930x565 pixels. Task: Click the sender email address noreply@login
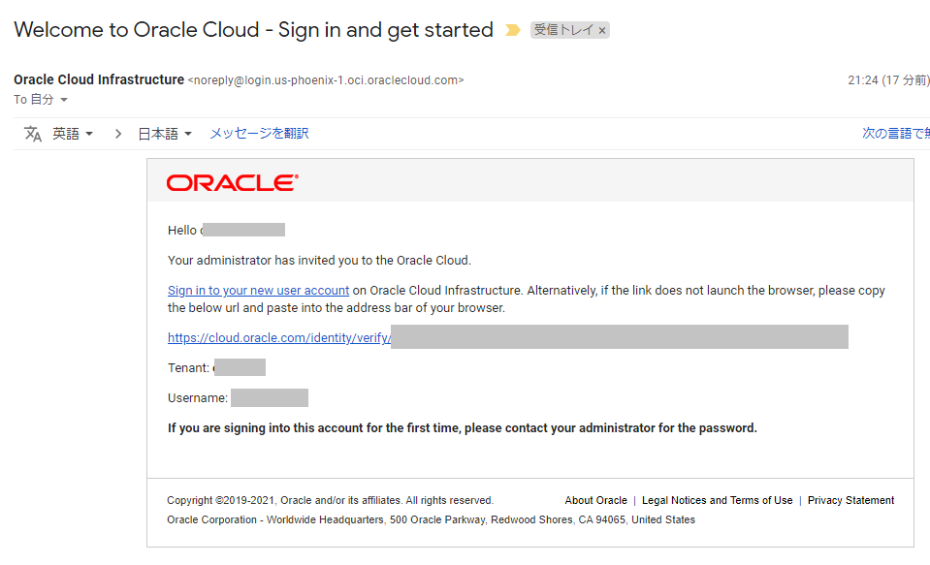tap(326, 80)
